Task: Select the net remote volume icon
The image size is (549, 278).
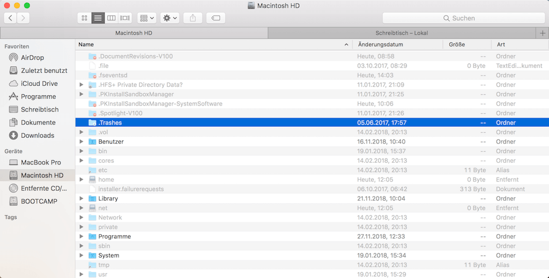Action: point(92,208)
